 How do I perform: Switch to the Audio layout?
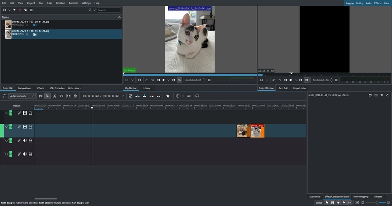coord(368,3)
